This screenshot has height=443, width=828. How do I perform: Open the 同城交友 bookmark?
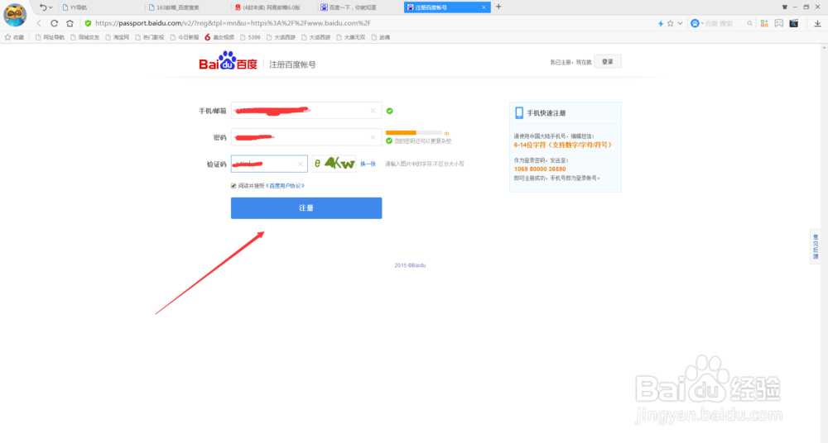(85, 37)
